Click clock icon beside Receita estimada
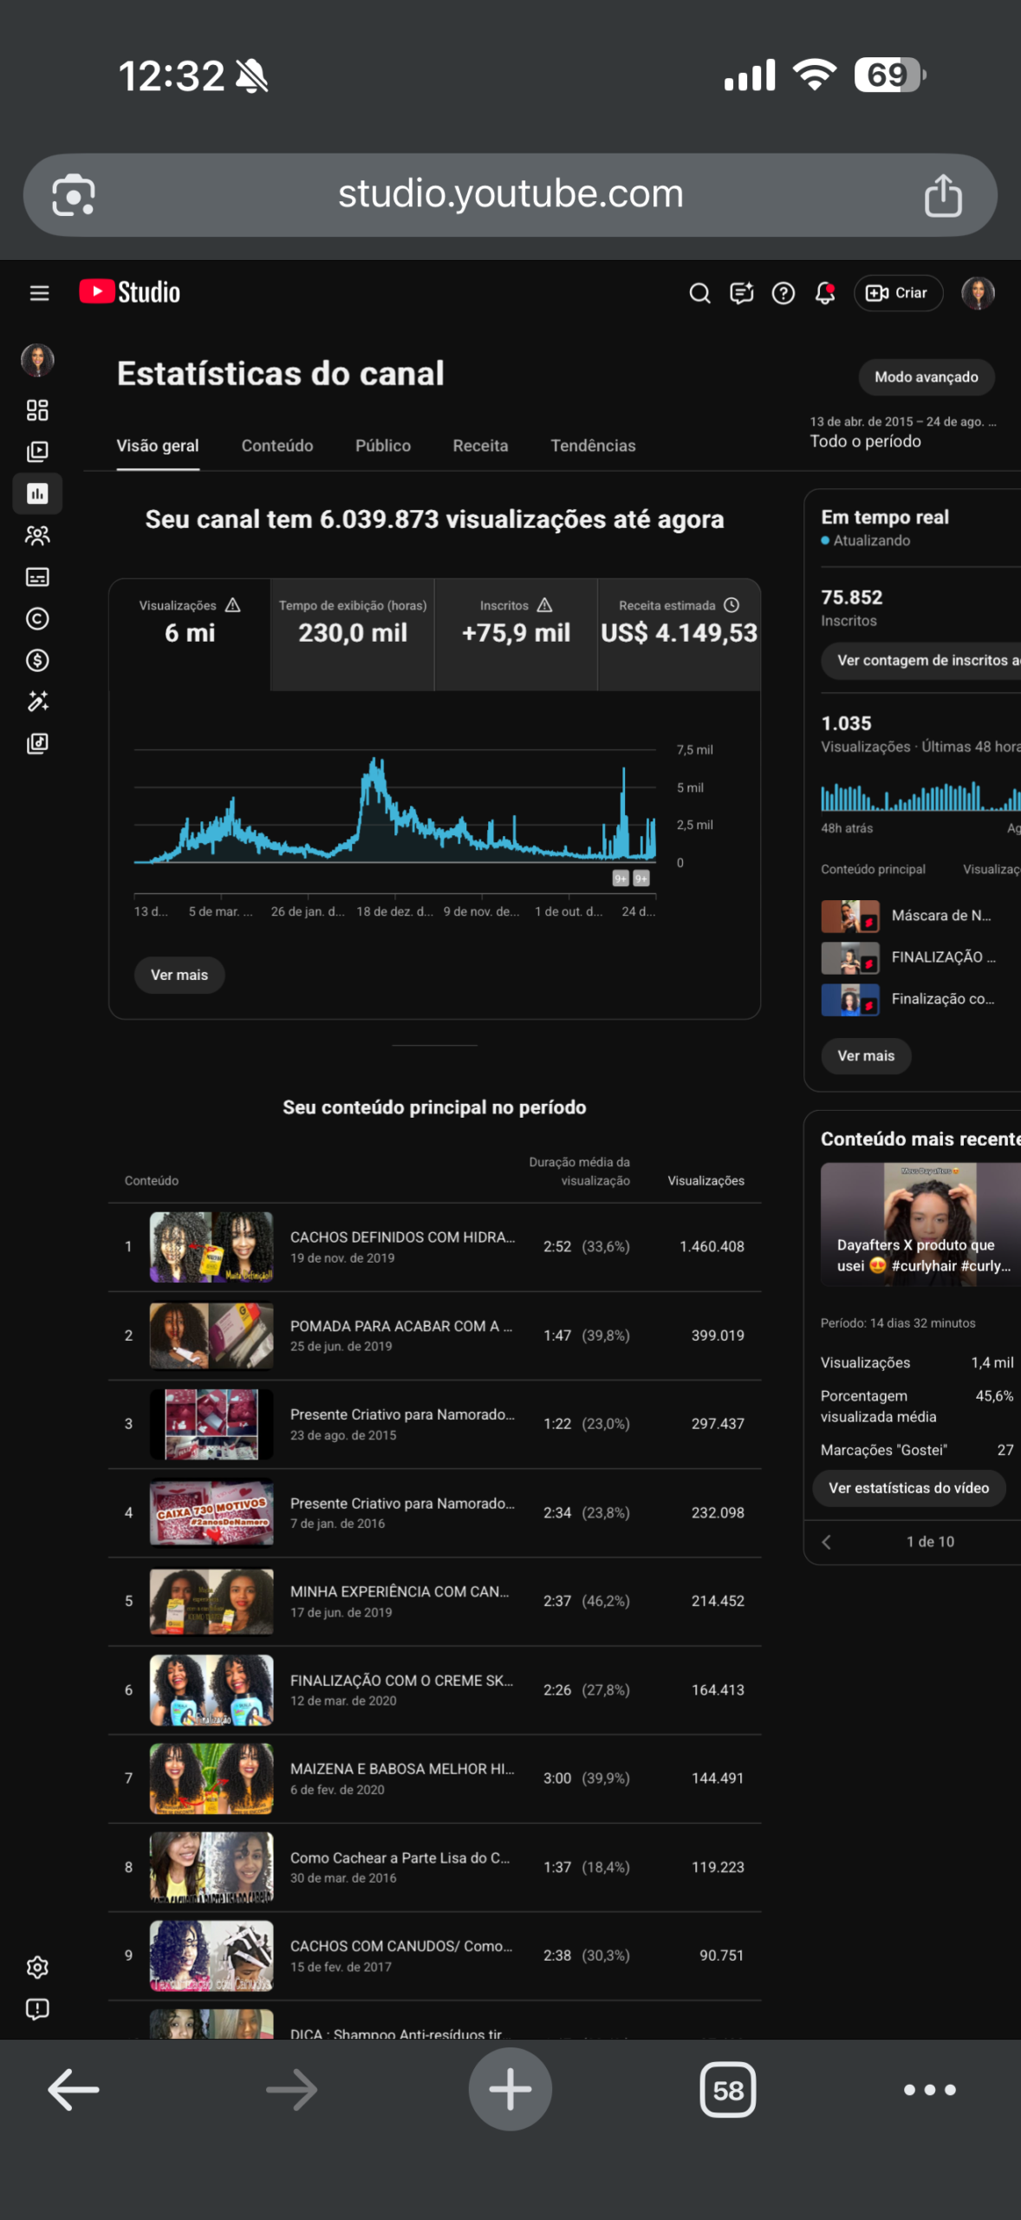 pos(732,605)
